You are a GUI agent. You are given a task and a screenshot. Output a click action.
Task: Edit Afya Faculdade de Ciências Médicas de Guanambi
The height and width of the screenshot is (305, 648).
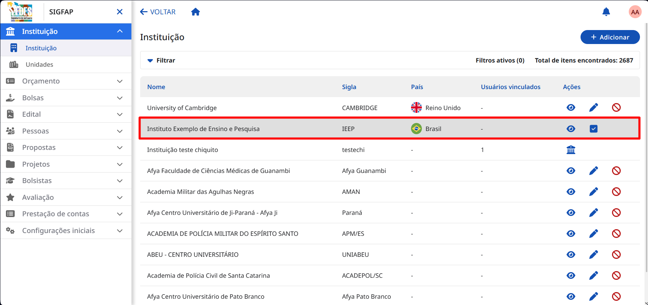tap(593, 171)
